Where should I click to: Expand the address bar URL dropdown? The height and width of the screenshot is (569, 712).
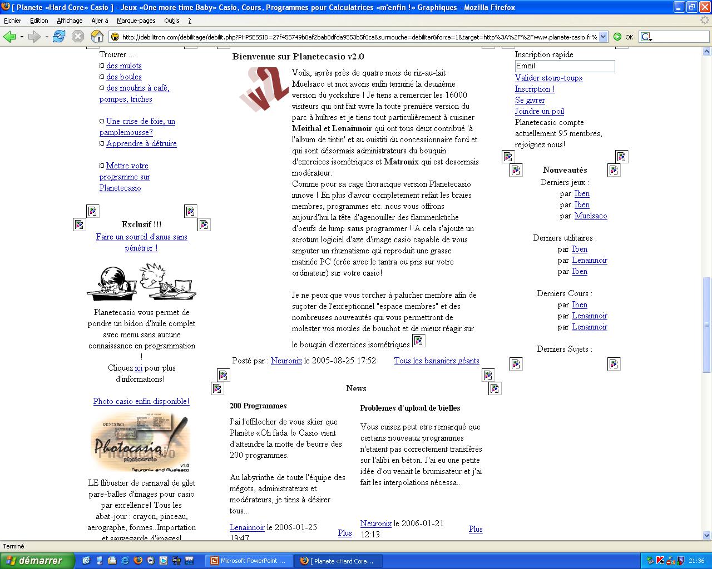coord(604,37)
